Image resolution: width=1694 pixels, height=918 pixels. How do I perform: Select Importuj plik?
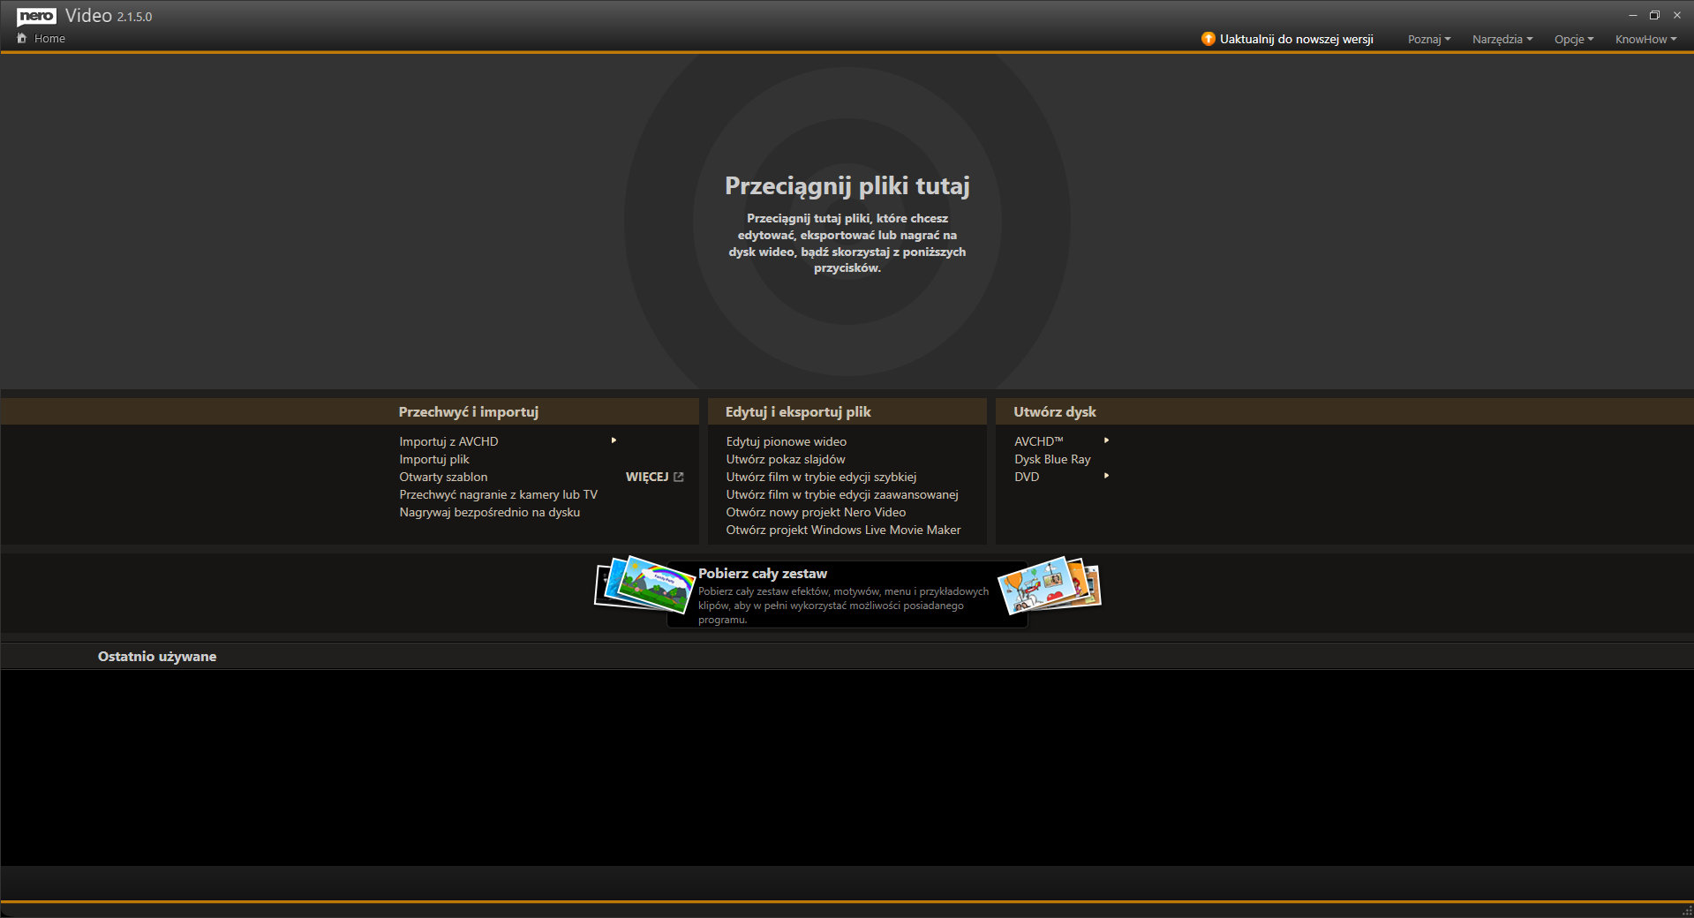coord(434,459)
